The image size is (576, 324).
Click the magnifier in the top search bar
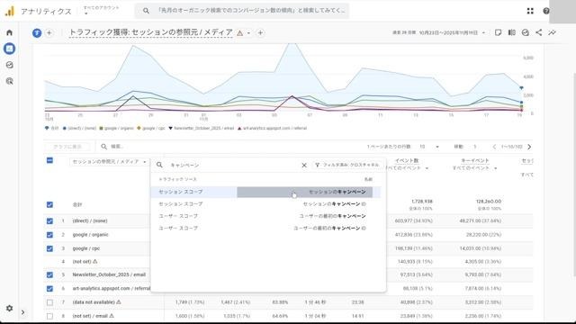tap(146, 11)
